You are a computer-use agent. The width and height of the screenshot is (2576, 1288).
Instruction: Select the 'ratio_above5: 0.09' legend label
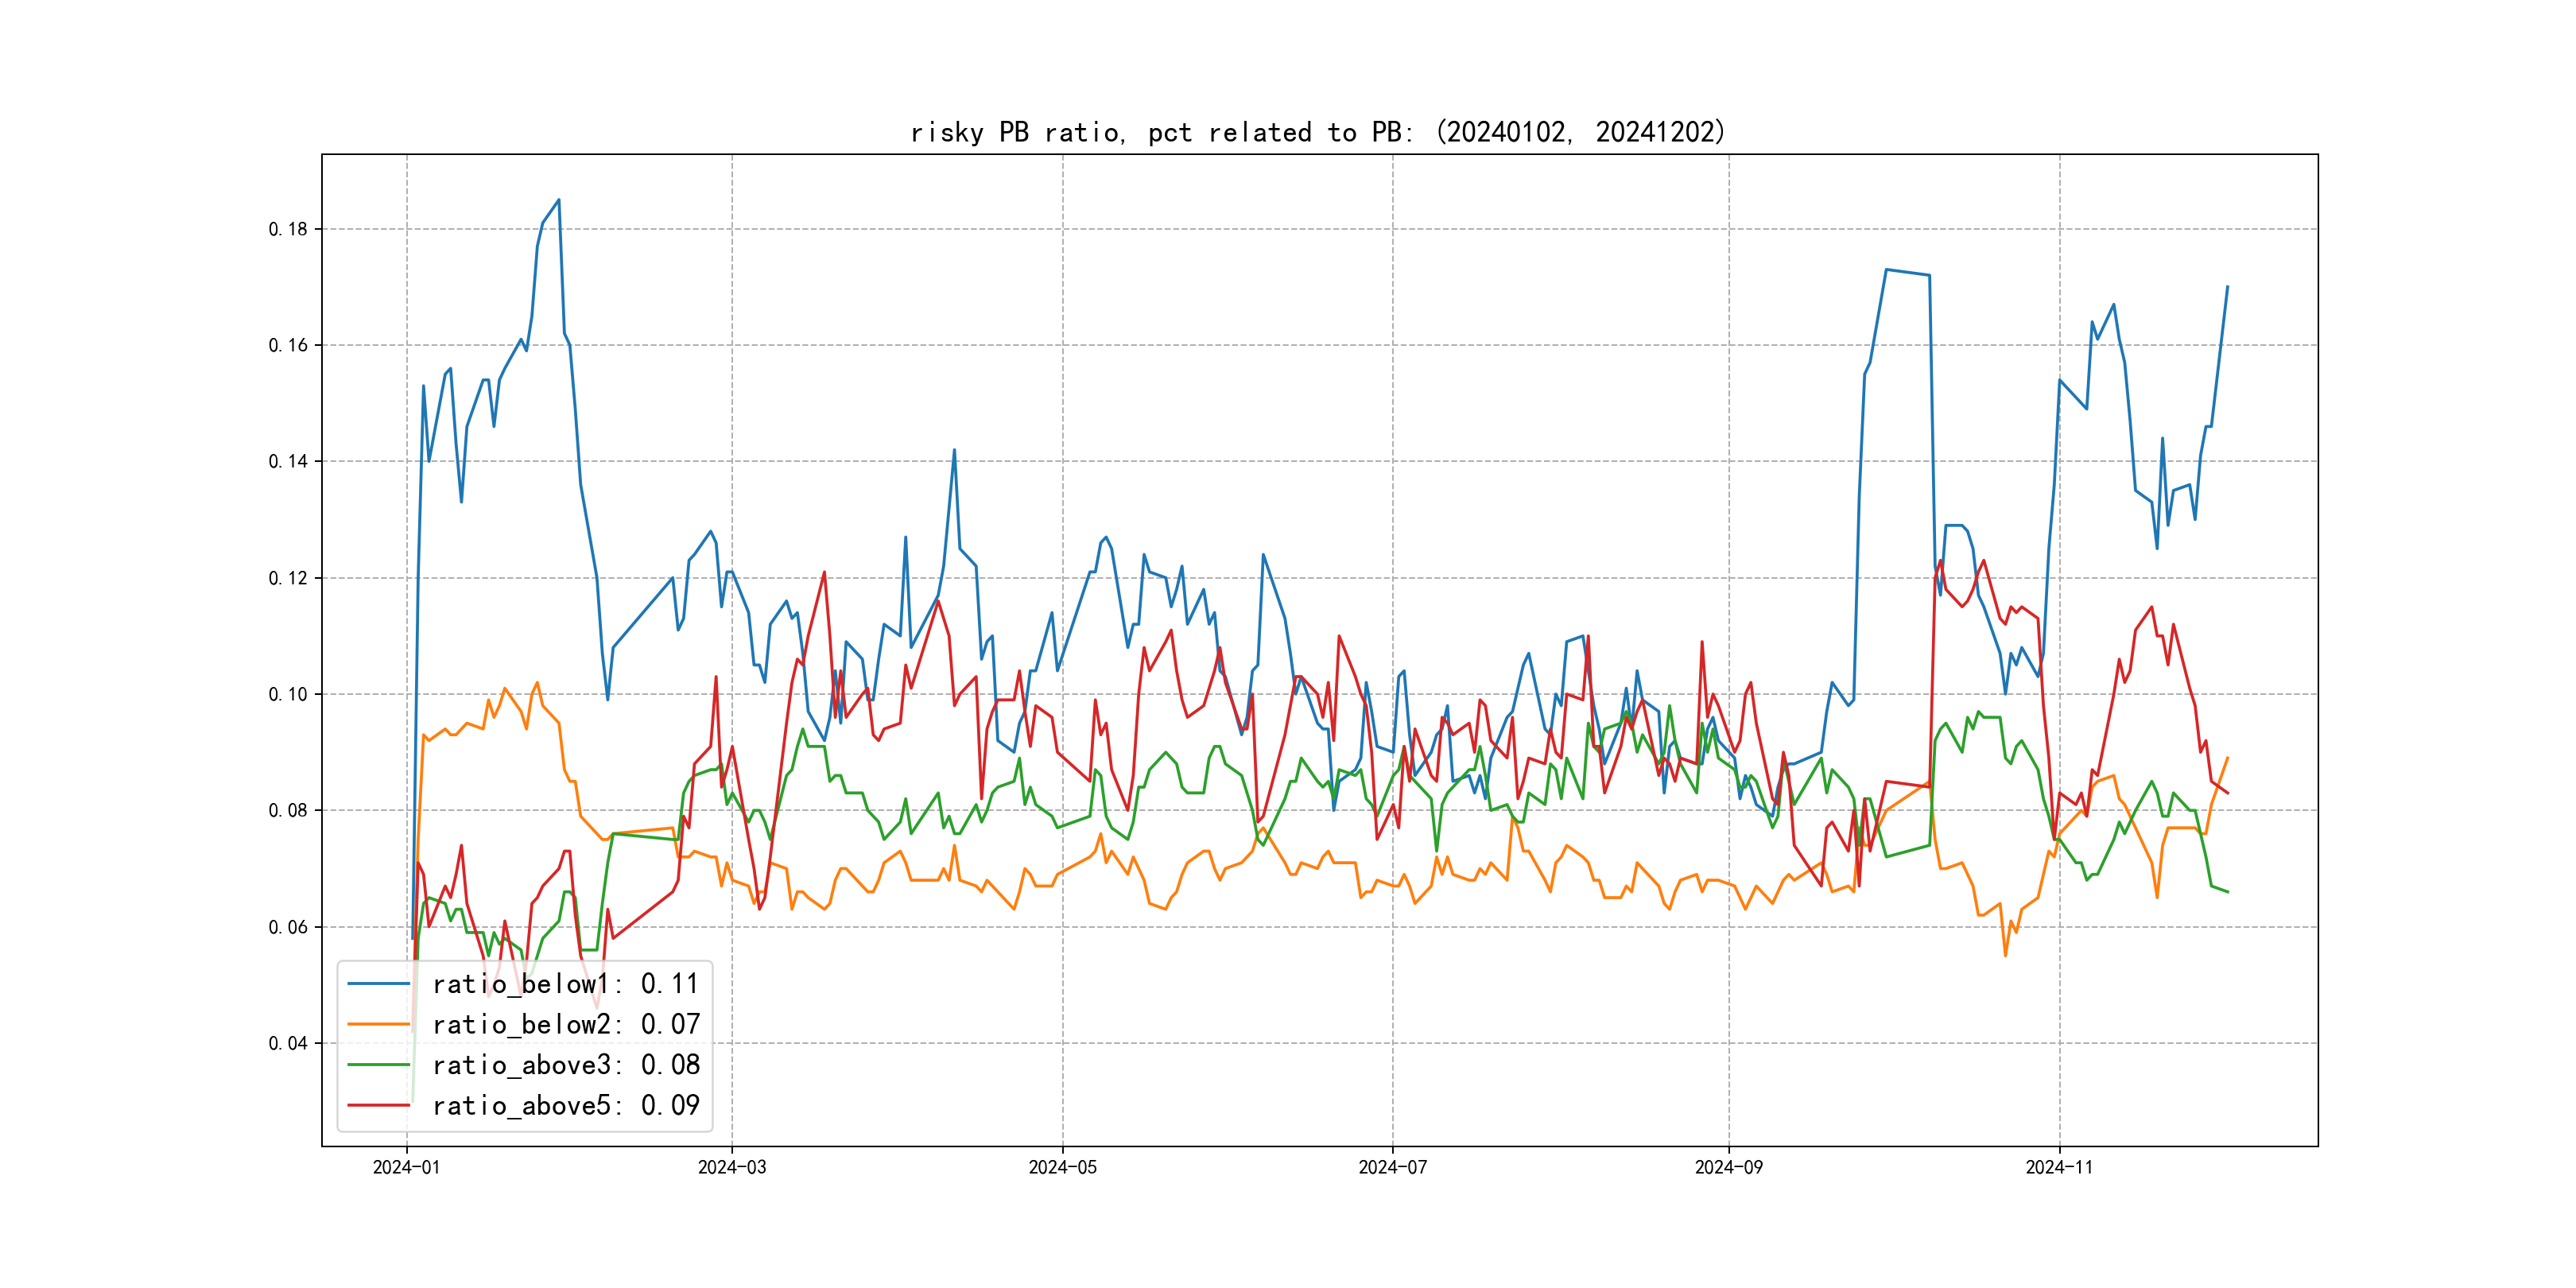[x=565, y=1105]
